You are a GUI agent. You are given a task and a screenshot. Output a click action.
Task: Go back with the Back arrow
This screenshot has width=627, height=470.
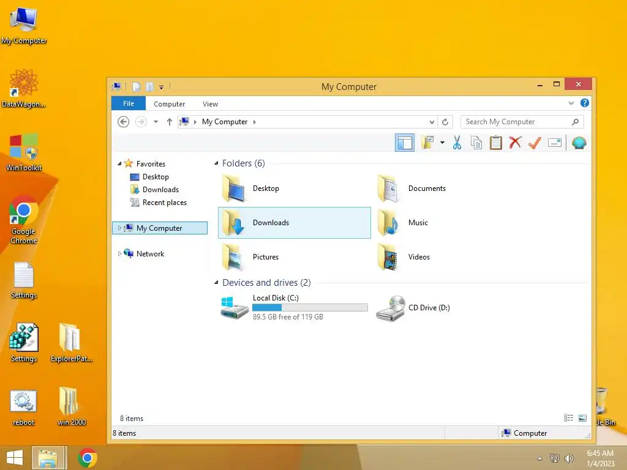(124, 122)
